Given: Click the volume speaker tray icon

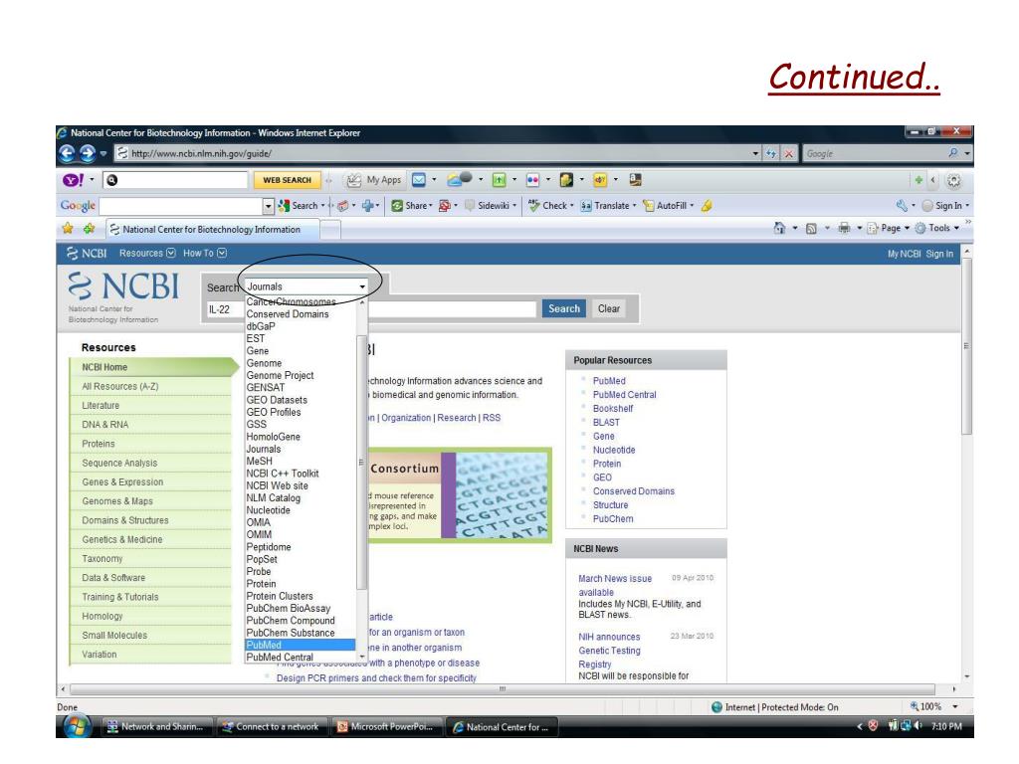Looking at the screenshot, I should click(917, 726).
